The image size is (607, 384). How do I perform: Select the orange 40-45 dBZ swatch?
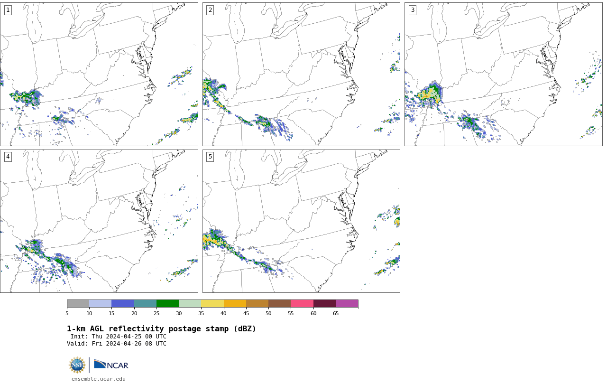pyautogui.click(x=235, y=304)
